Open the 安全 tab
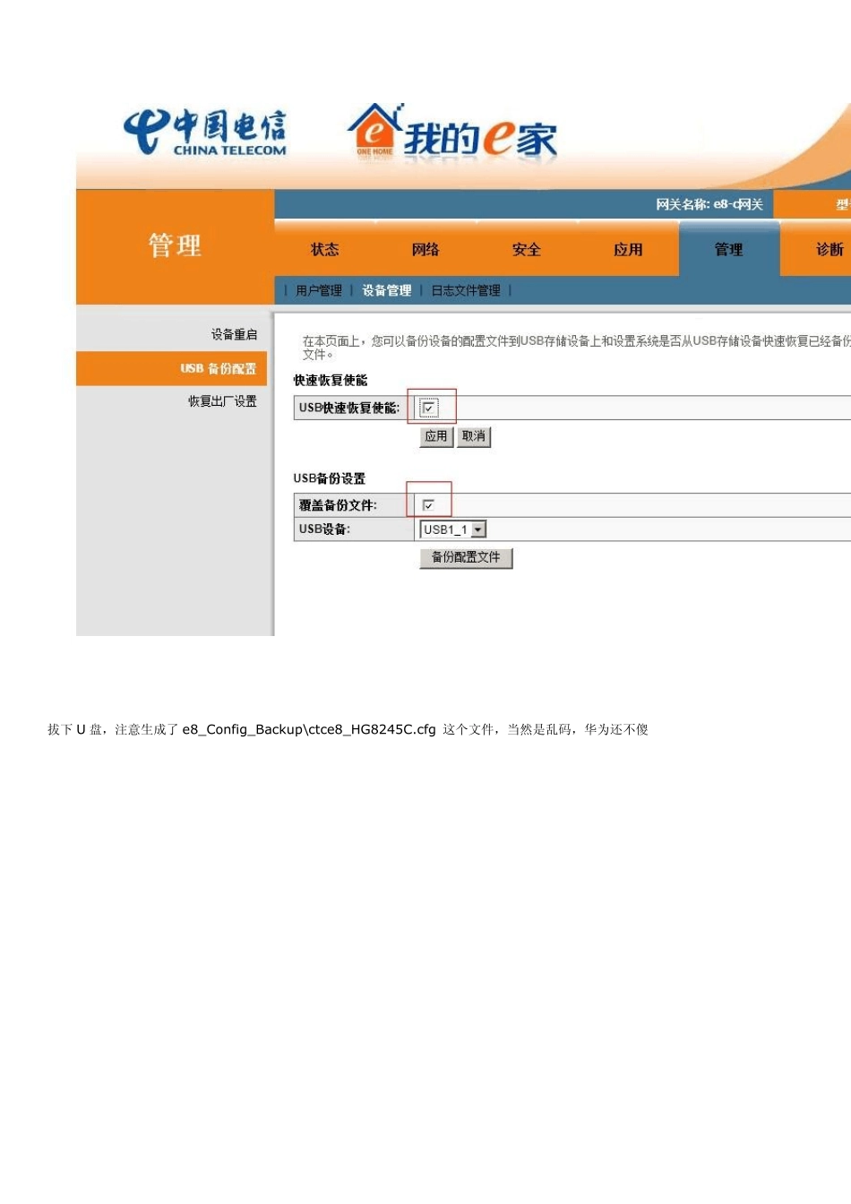 pyautogui.click(x=527, y=250)
